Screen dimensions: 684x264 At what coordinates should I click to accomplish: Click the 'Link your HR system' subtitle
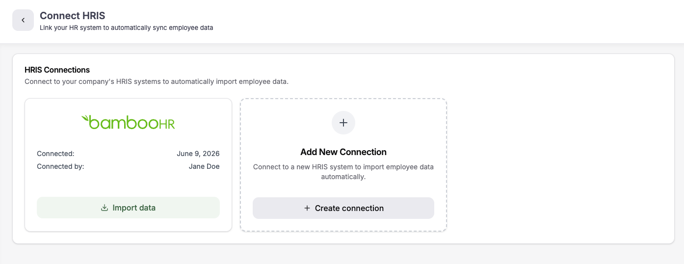tap(127, 28)
